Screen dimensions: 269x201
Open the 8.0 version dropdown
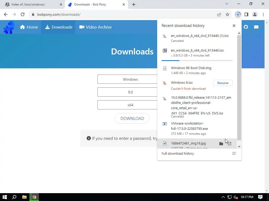pos(127,92)
